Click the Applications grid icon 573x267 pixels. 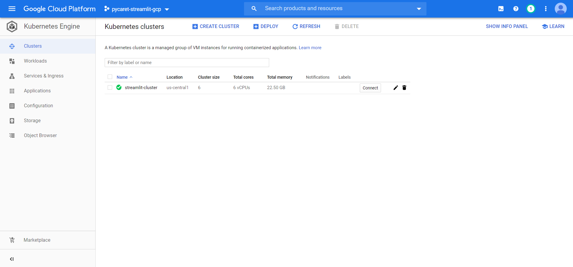(12, 91)
